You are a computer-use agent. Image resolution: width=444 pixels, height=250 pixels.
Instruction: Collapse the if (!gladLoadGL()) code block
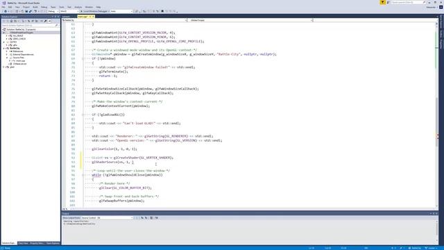coord(83,115)
